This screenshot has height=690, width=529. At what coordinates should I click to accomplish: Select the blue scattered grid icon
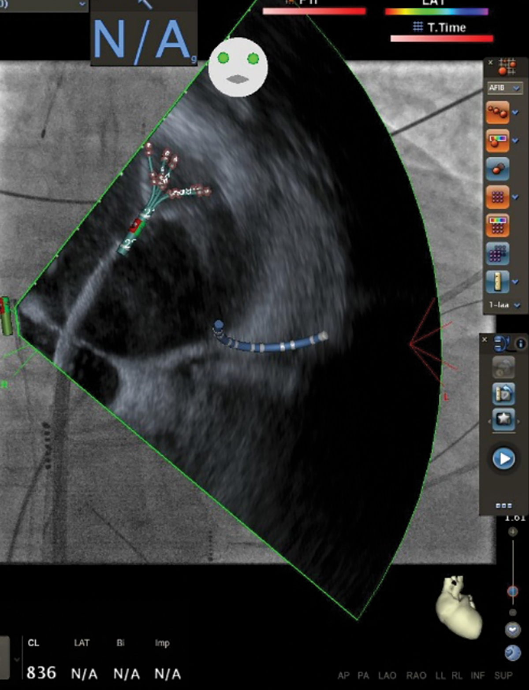(498, 253)
